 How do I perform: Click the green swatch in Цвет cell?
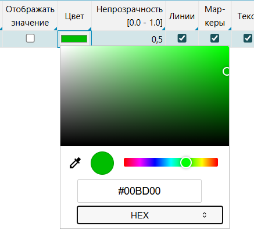(x=74, y=38)
